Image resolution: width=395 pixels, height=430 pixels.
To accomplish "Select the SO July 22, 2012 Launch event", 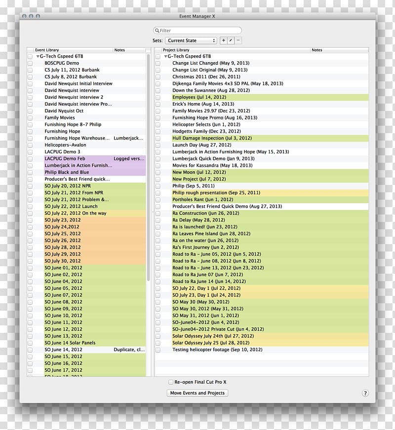I will pyautogui.click(x=71, y=207).
